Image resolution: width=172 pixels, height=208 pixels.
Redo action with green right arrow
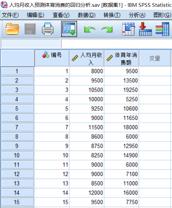107,29
